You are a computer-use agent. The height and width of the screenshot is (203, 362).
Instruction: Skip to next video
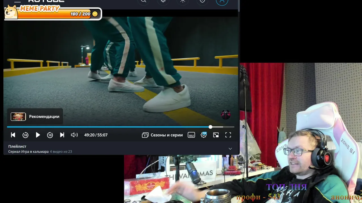pos(62,135)
